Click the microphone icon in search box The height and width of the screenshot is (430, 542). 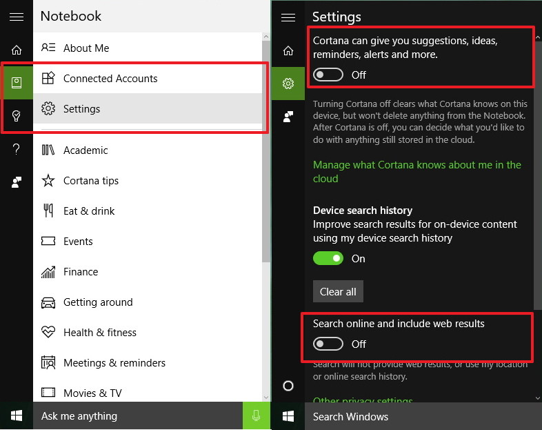[x=256, y=416]
